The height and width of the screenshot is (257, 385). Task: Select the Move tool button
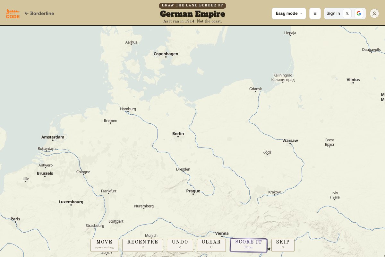(104, 245)
